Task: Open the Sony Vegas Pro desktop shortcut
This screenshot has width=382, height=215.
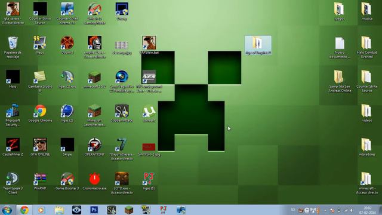Action: pyautogui.click(x=122, y=81)
